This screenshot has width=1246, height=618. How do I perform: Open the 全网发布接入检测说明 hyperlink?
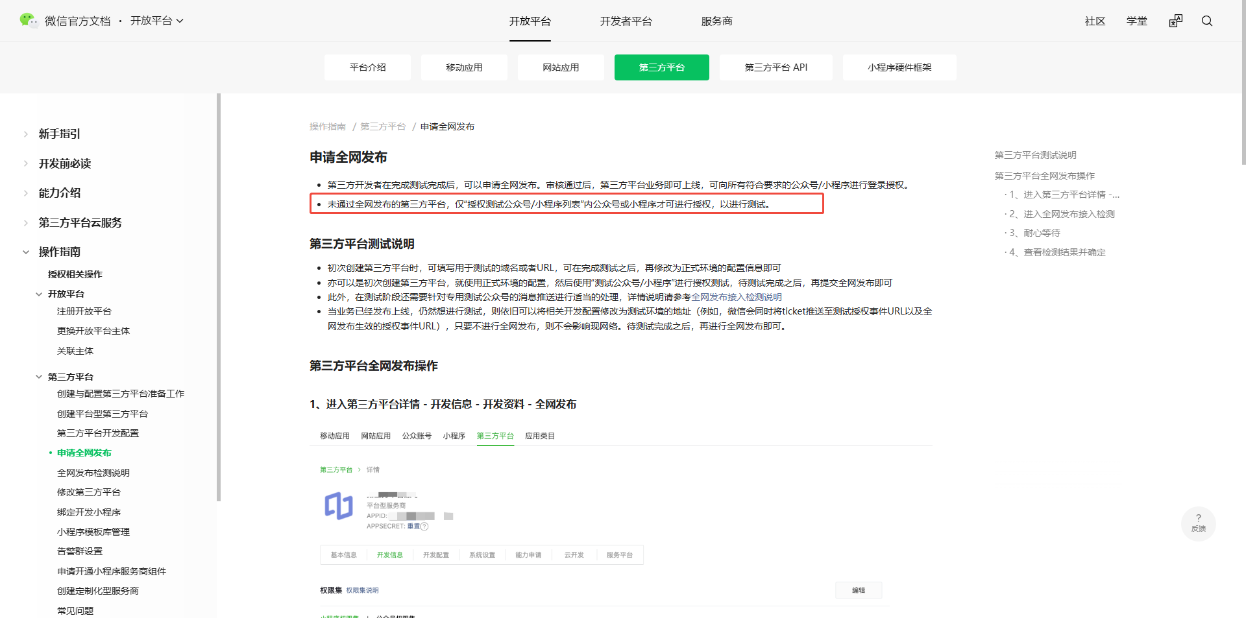coord(737,297)
